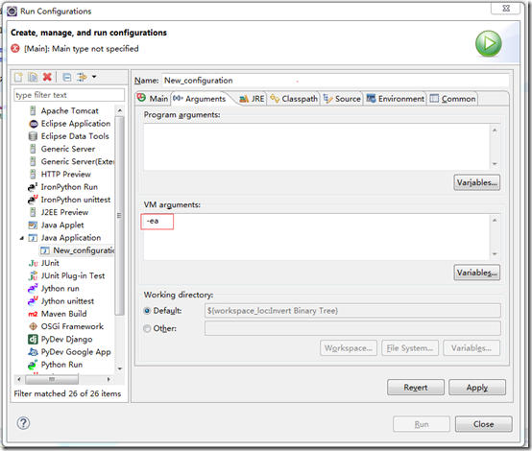This screenshot has height=451, width=532.
Task: Switch to the Source tab
Action: (x=342, y=99)
